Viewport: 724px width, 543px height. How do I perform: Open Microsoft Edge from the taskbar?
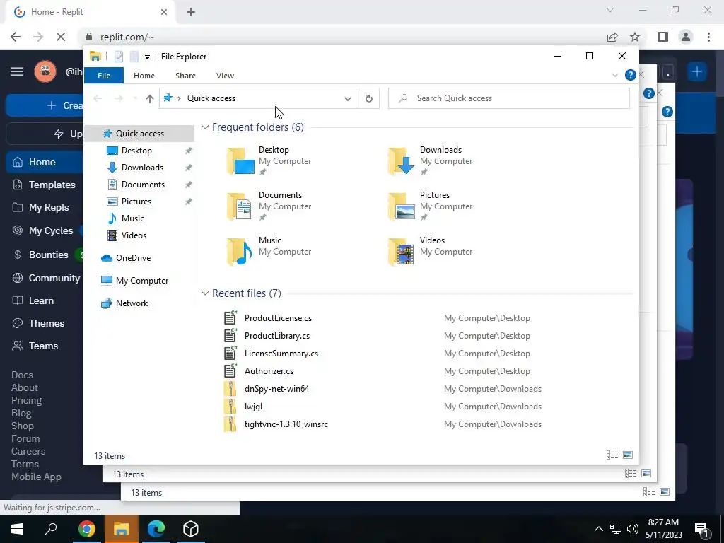click(156, 529)
